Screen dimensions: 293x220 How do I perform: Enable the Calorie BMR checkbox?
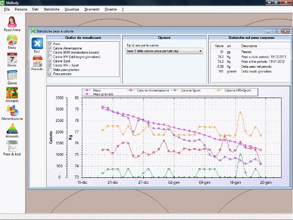[x=50, y=52]
